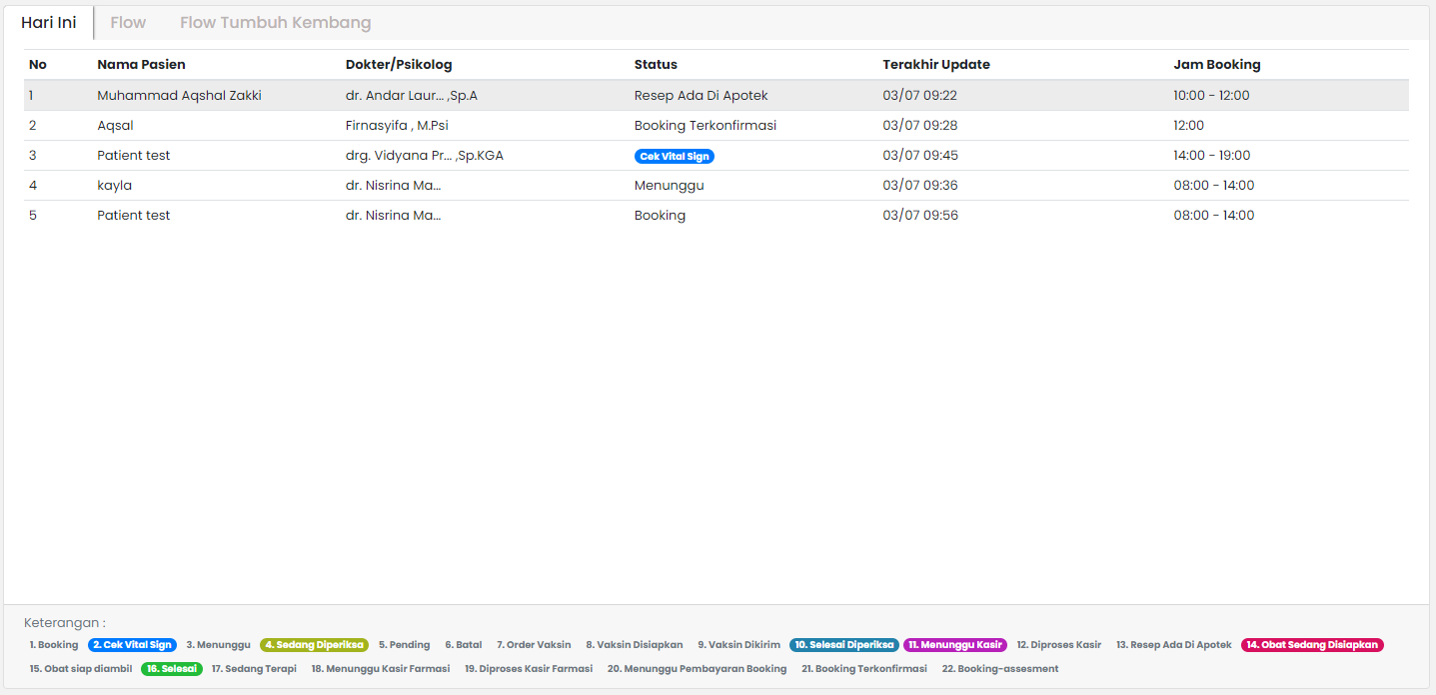1436x695 pixels.
Task: Click the "Selesai Diperiksa" teal badge
Action: 843,644
